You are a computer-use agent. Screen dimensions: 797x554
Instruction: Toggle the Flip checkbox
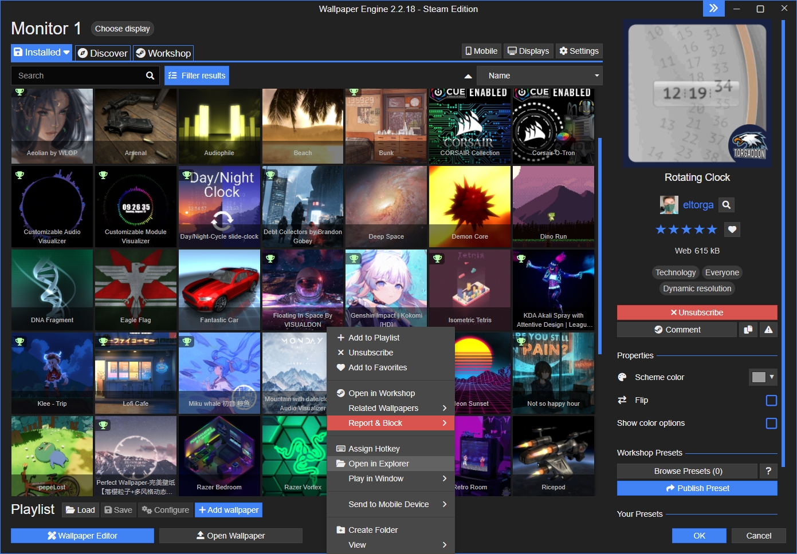pos(771,401)
